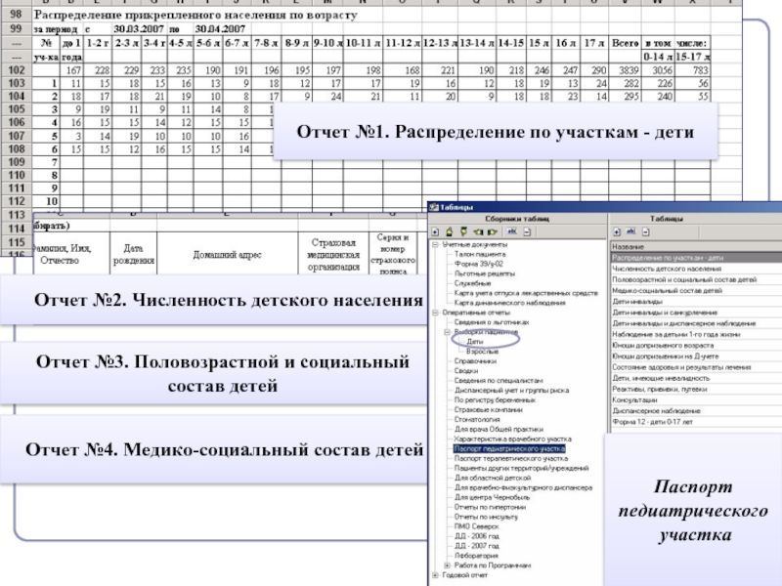The image size is (782, 586).
Task: Select Для врача Общей практики item
Action: coord(499,429)
